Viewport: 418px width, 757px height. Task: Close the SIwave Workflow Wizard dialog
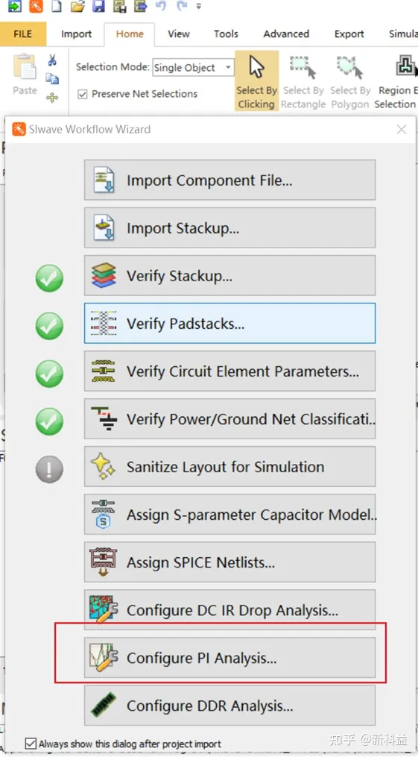tap(401, 129)
